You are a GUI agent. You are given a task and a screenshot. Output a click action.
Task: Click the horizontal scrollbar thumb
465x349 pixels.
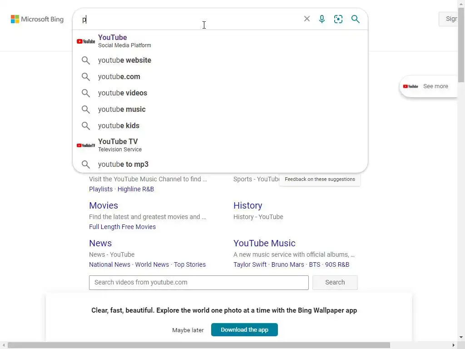199,345
